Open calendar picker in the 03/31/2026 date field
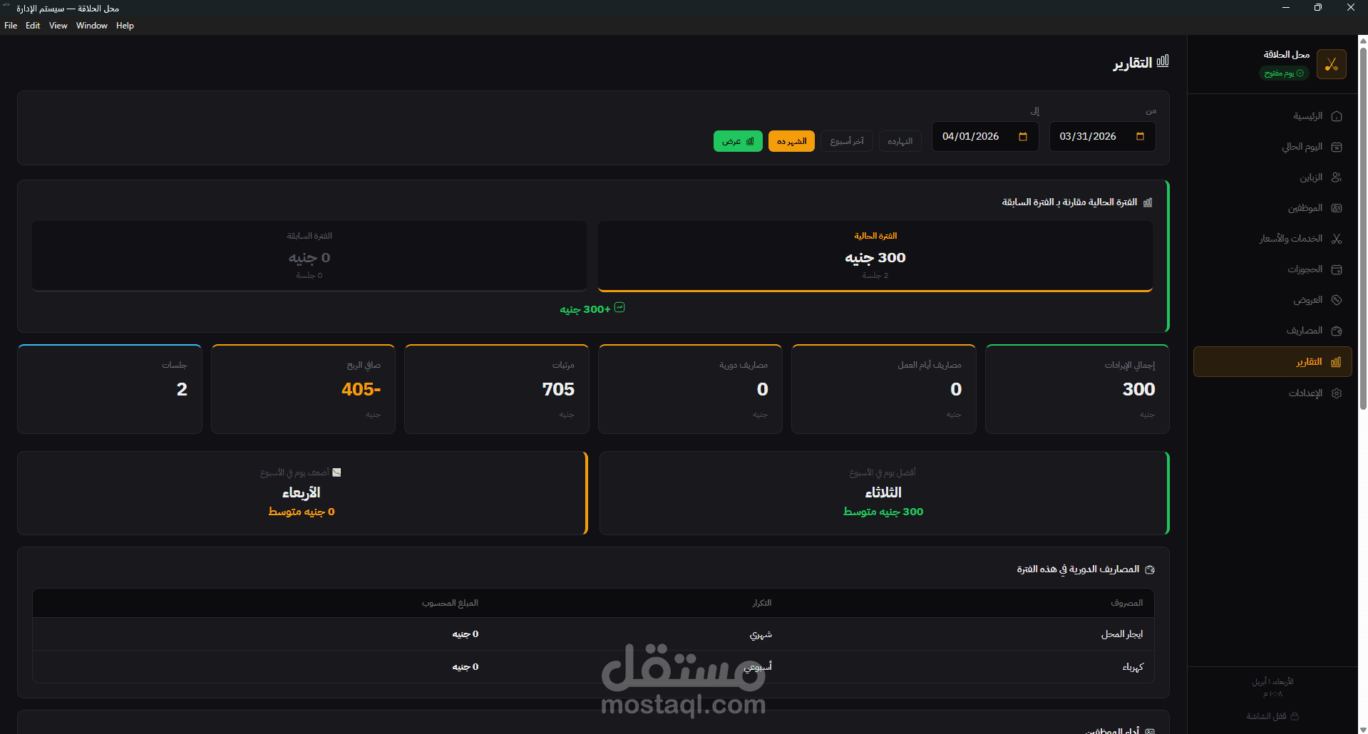This screenshot has width=1368, height=734. click(x=1140, y=137)
